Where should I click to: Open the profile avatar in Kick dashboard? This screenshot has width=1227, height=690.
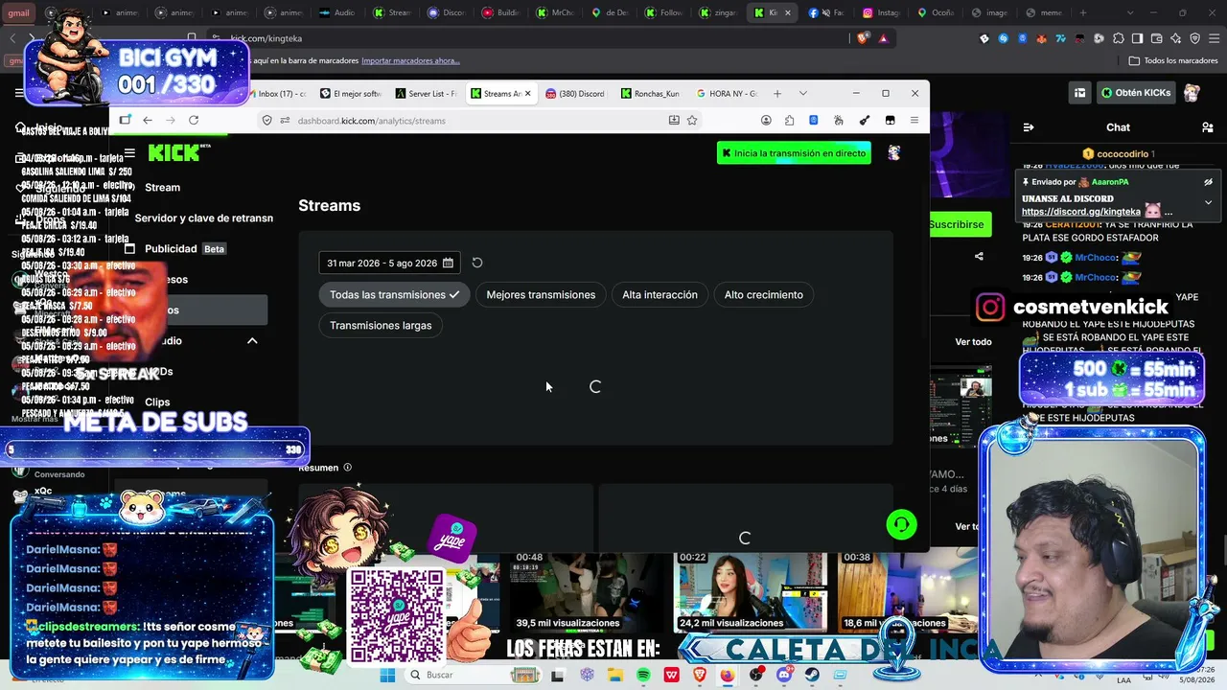tap(894, 153)
